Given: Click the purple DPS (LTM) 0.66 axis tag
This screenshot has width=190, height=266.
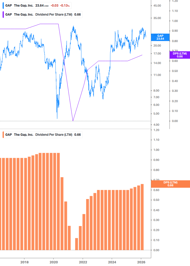Looking at the screenshot, I should 180,55.
